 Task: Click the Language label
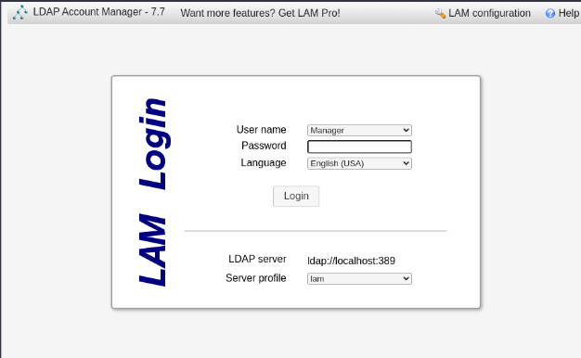(x=264, y=163)
